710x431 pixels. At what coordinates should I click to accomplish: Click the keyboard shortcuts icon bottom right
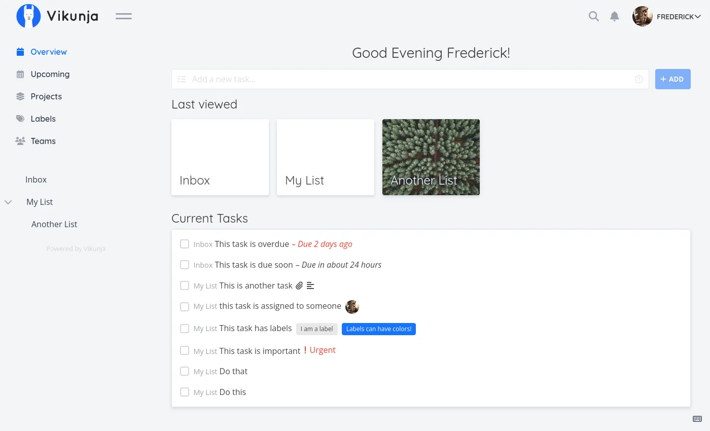(x=696, y=419)
